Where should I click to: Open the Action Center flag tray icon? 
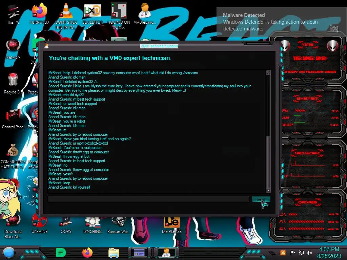(x=293, y=253)
